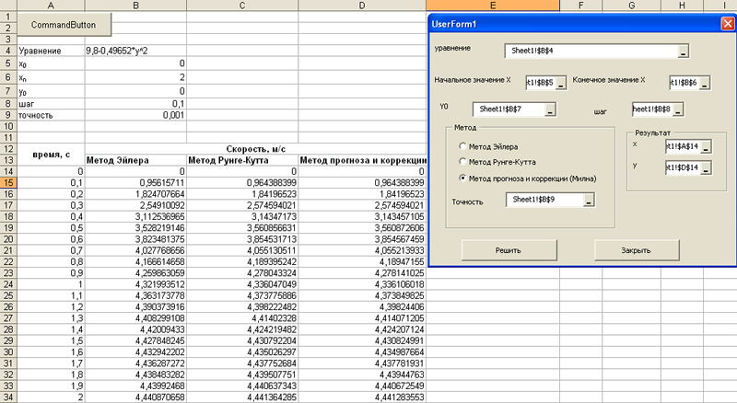The image size is (737, 403).
Task: Click the collapse button of the уравнение field
Action: (x=682, y=52)
